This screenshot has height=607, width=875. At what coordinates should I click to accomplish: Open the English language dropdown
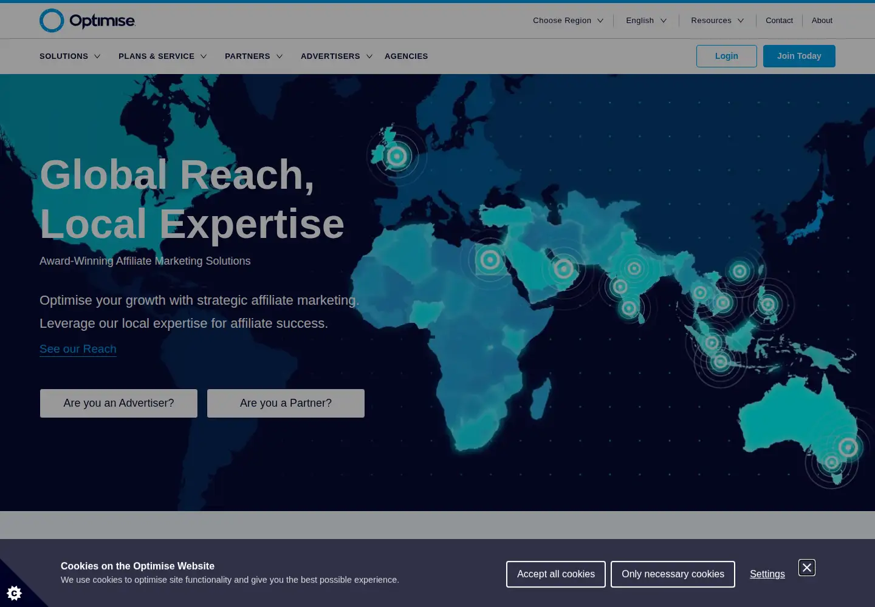[x=646, y=21]
